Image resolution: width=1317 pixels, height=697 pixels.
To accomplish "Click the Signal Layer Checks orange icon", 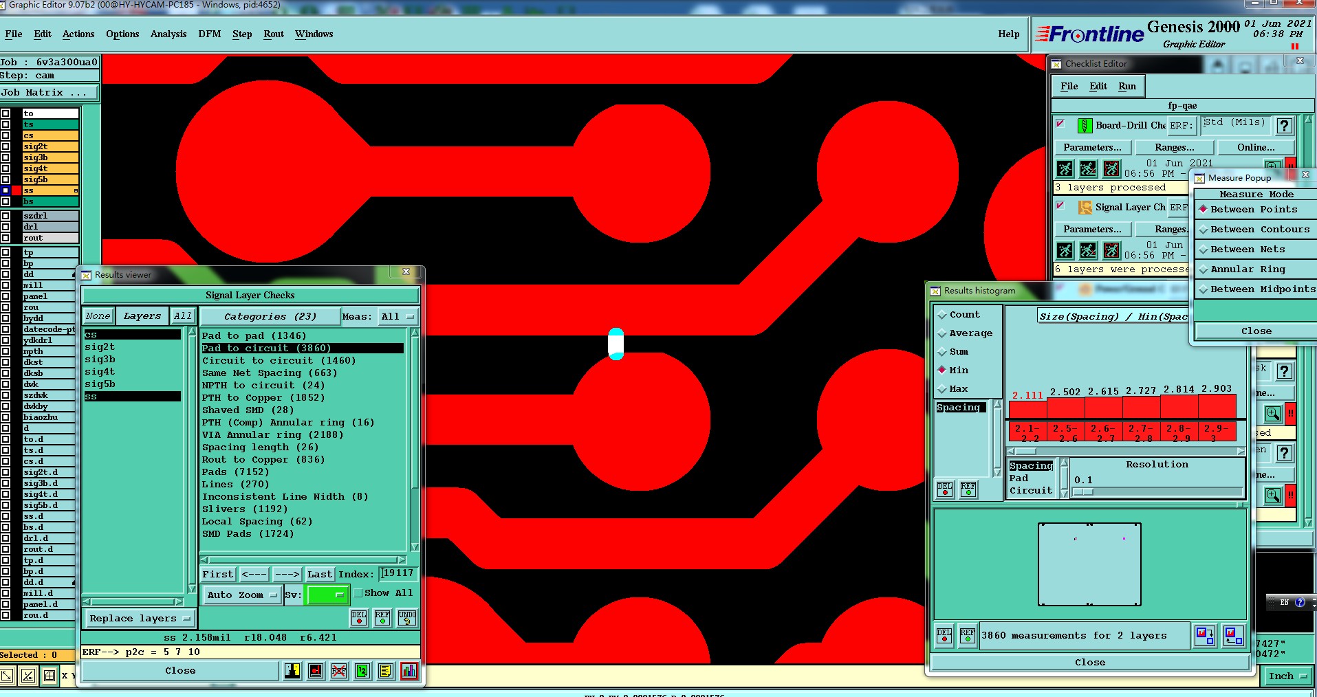I will click(1085, 207).
